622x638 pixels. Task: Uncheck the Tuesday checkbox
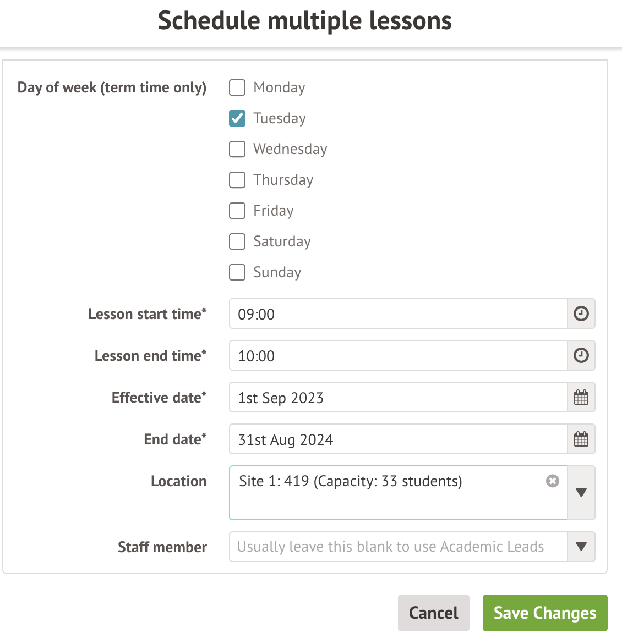pyautogui.click(x=237, y=118)
